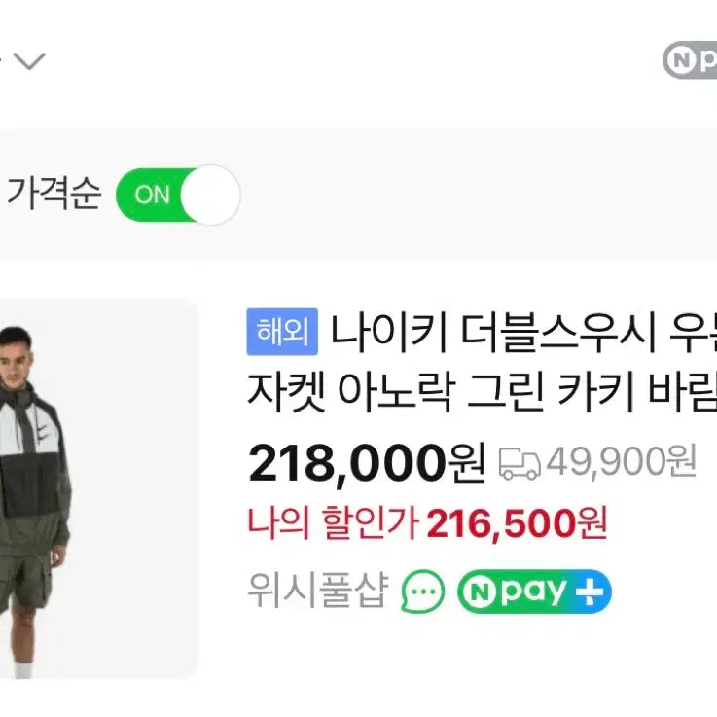Click the blue 해외 badge

(282, 334)
